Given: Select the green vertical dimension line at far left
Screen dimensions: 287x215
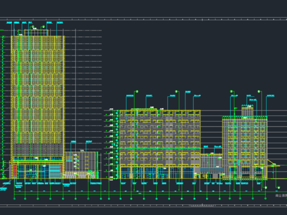Looking at the screenshot, I should [x=3, y=106].
